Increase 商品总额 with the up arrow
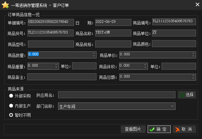 click(193, 76)
